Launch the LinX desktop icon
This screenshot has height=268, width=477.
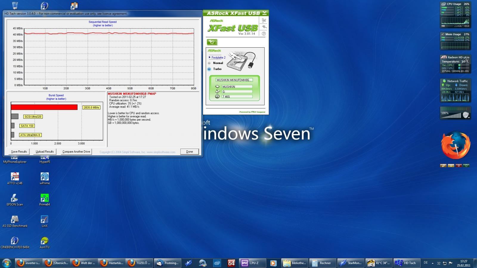coord(45,221)
